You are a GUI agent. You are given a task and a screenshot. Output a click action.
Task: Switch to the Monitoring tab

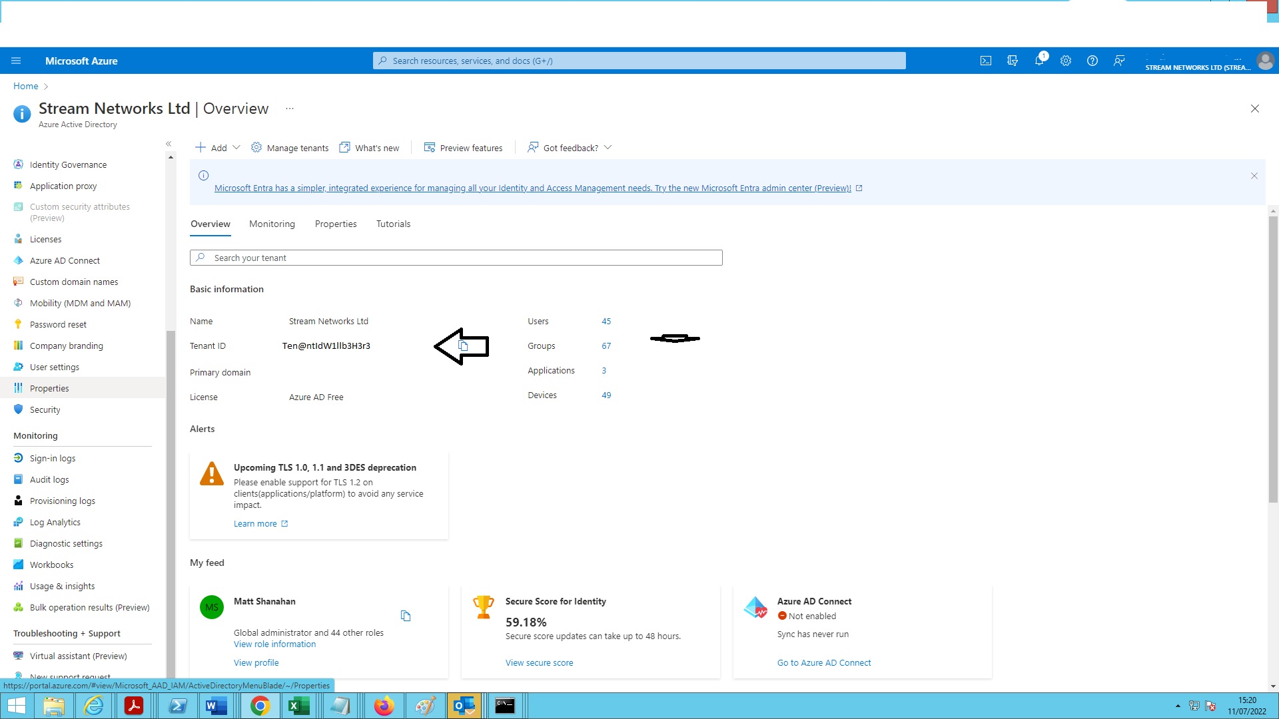pos(271,224)
